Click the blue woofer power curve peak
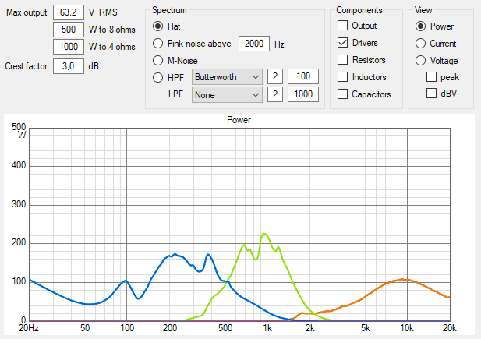481x339 pixels. [x=175, y=254]
